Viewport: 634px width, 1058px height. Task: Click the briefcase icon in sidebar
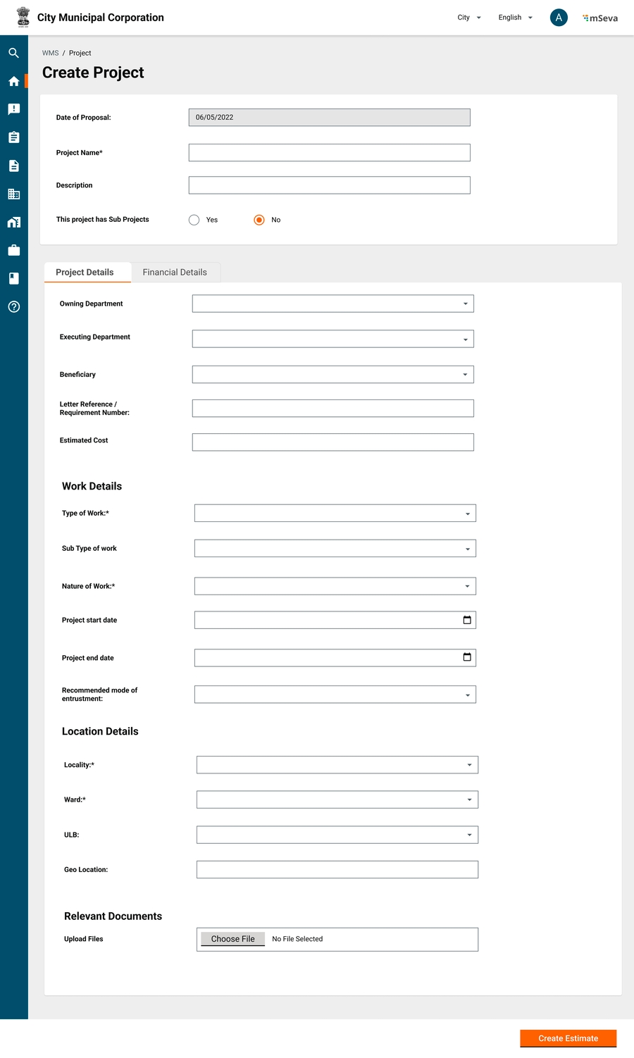click(13, 250)
